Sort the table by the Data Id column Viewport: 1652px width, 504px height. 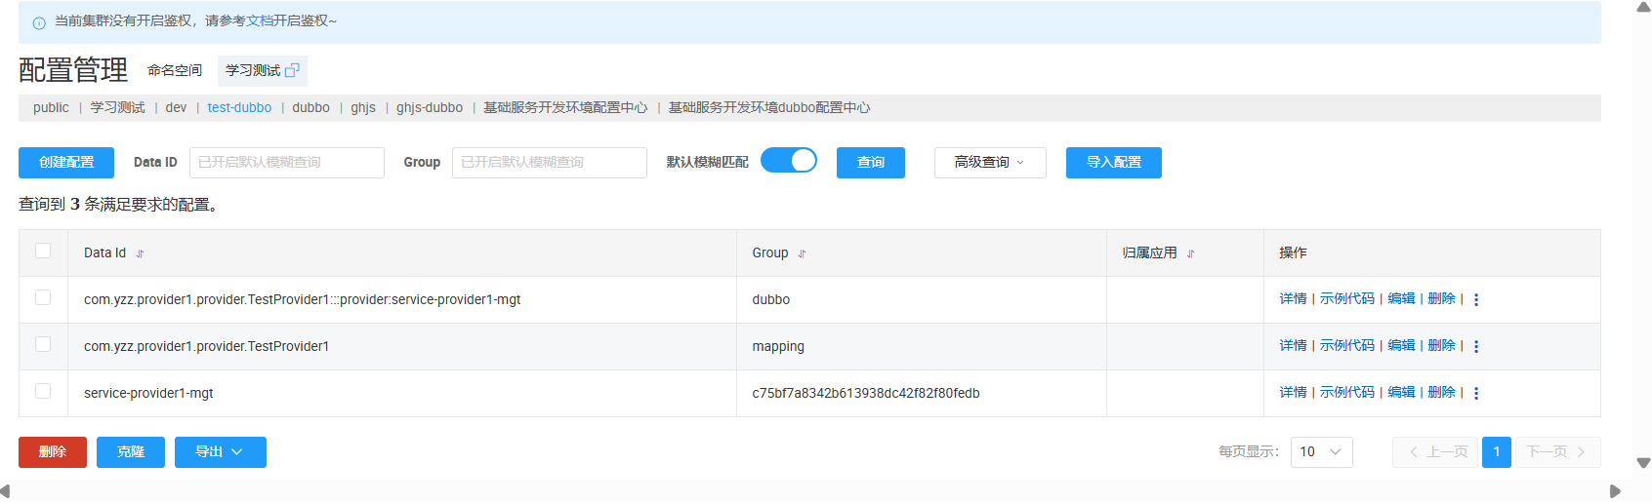click(140, 253)
